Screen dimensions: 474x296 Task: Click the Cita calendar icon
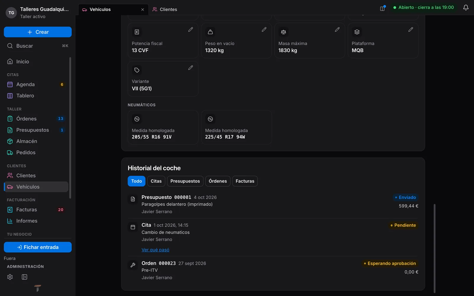(x=133, y=227)
